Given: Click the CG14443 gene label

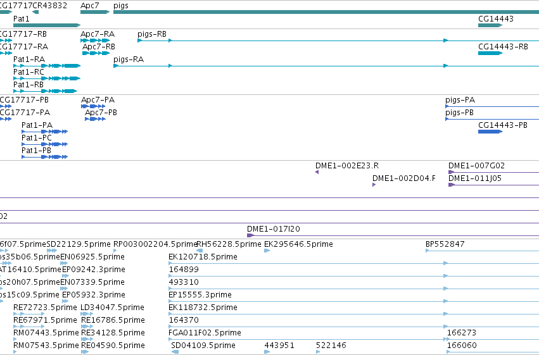Looking at the screenshot, I should [x=496, y=19].
